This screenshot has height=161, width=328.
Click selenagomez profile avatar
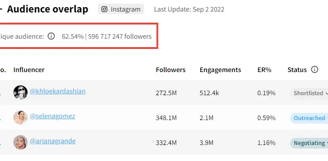point(20,117)
